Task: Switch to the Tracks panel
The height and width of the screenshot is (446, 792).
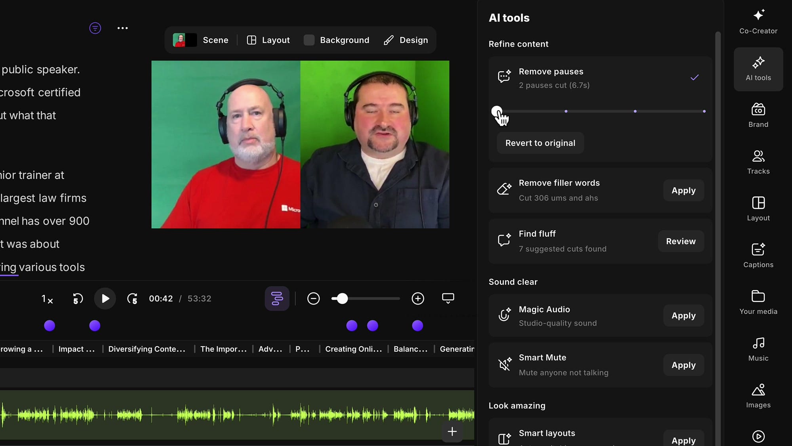Action: [x=758, y=162]
